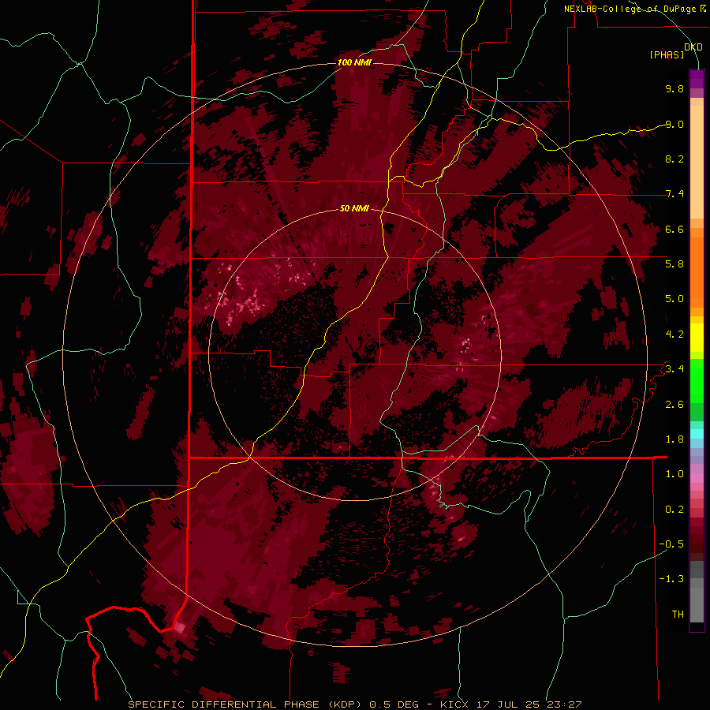Screen dimensions: 710x710
Task: Select the 2.6 legend value
Action: click(674, 405)
